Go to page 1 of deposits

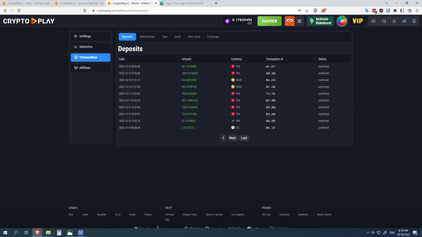pos(223,138)
